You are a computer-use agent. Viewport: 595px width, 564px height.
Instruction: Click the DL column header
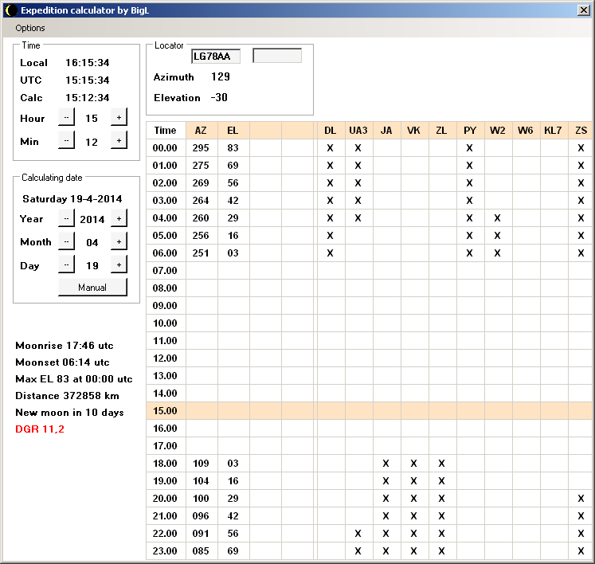click(330, 131)
